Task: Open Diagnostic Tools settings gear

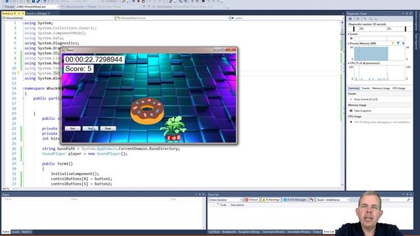Action: (x=350, y=19)
